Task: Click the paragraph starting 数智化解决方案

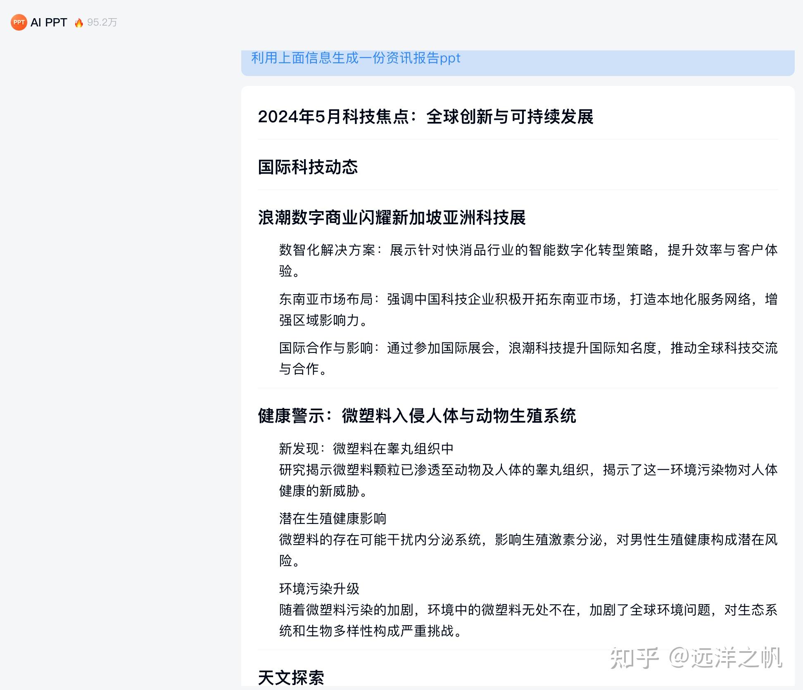Action: click(528, 260)
